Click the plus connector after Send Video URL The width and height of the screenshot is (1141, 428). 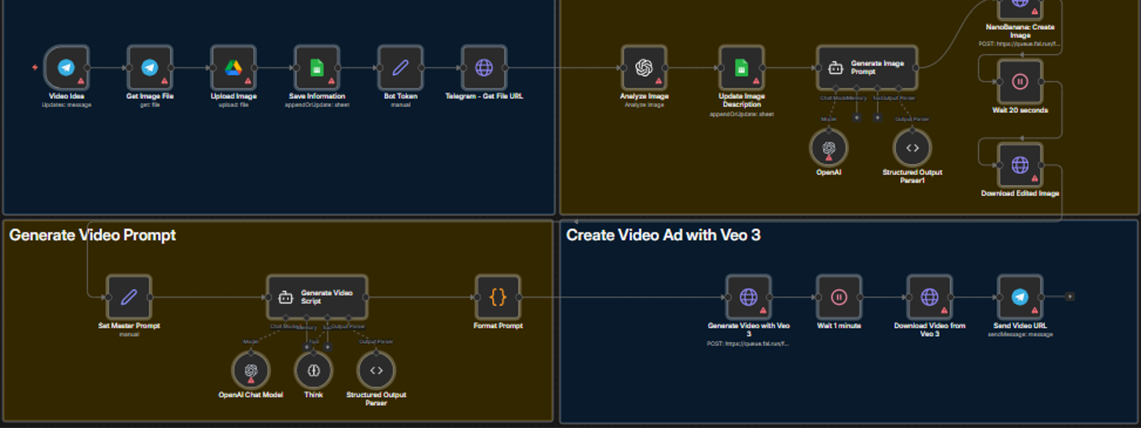(1070, 296)
